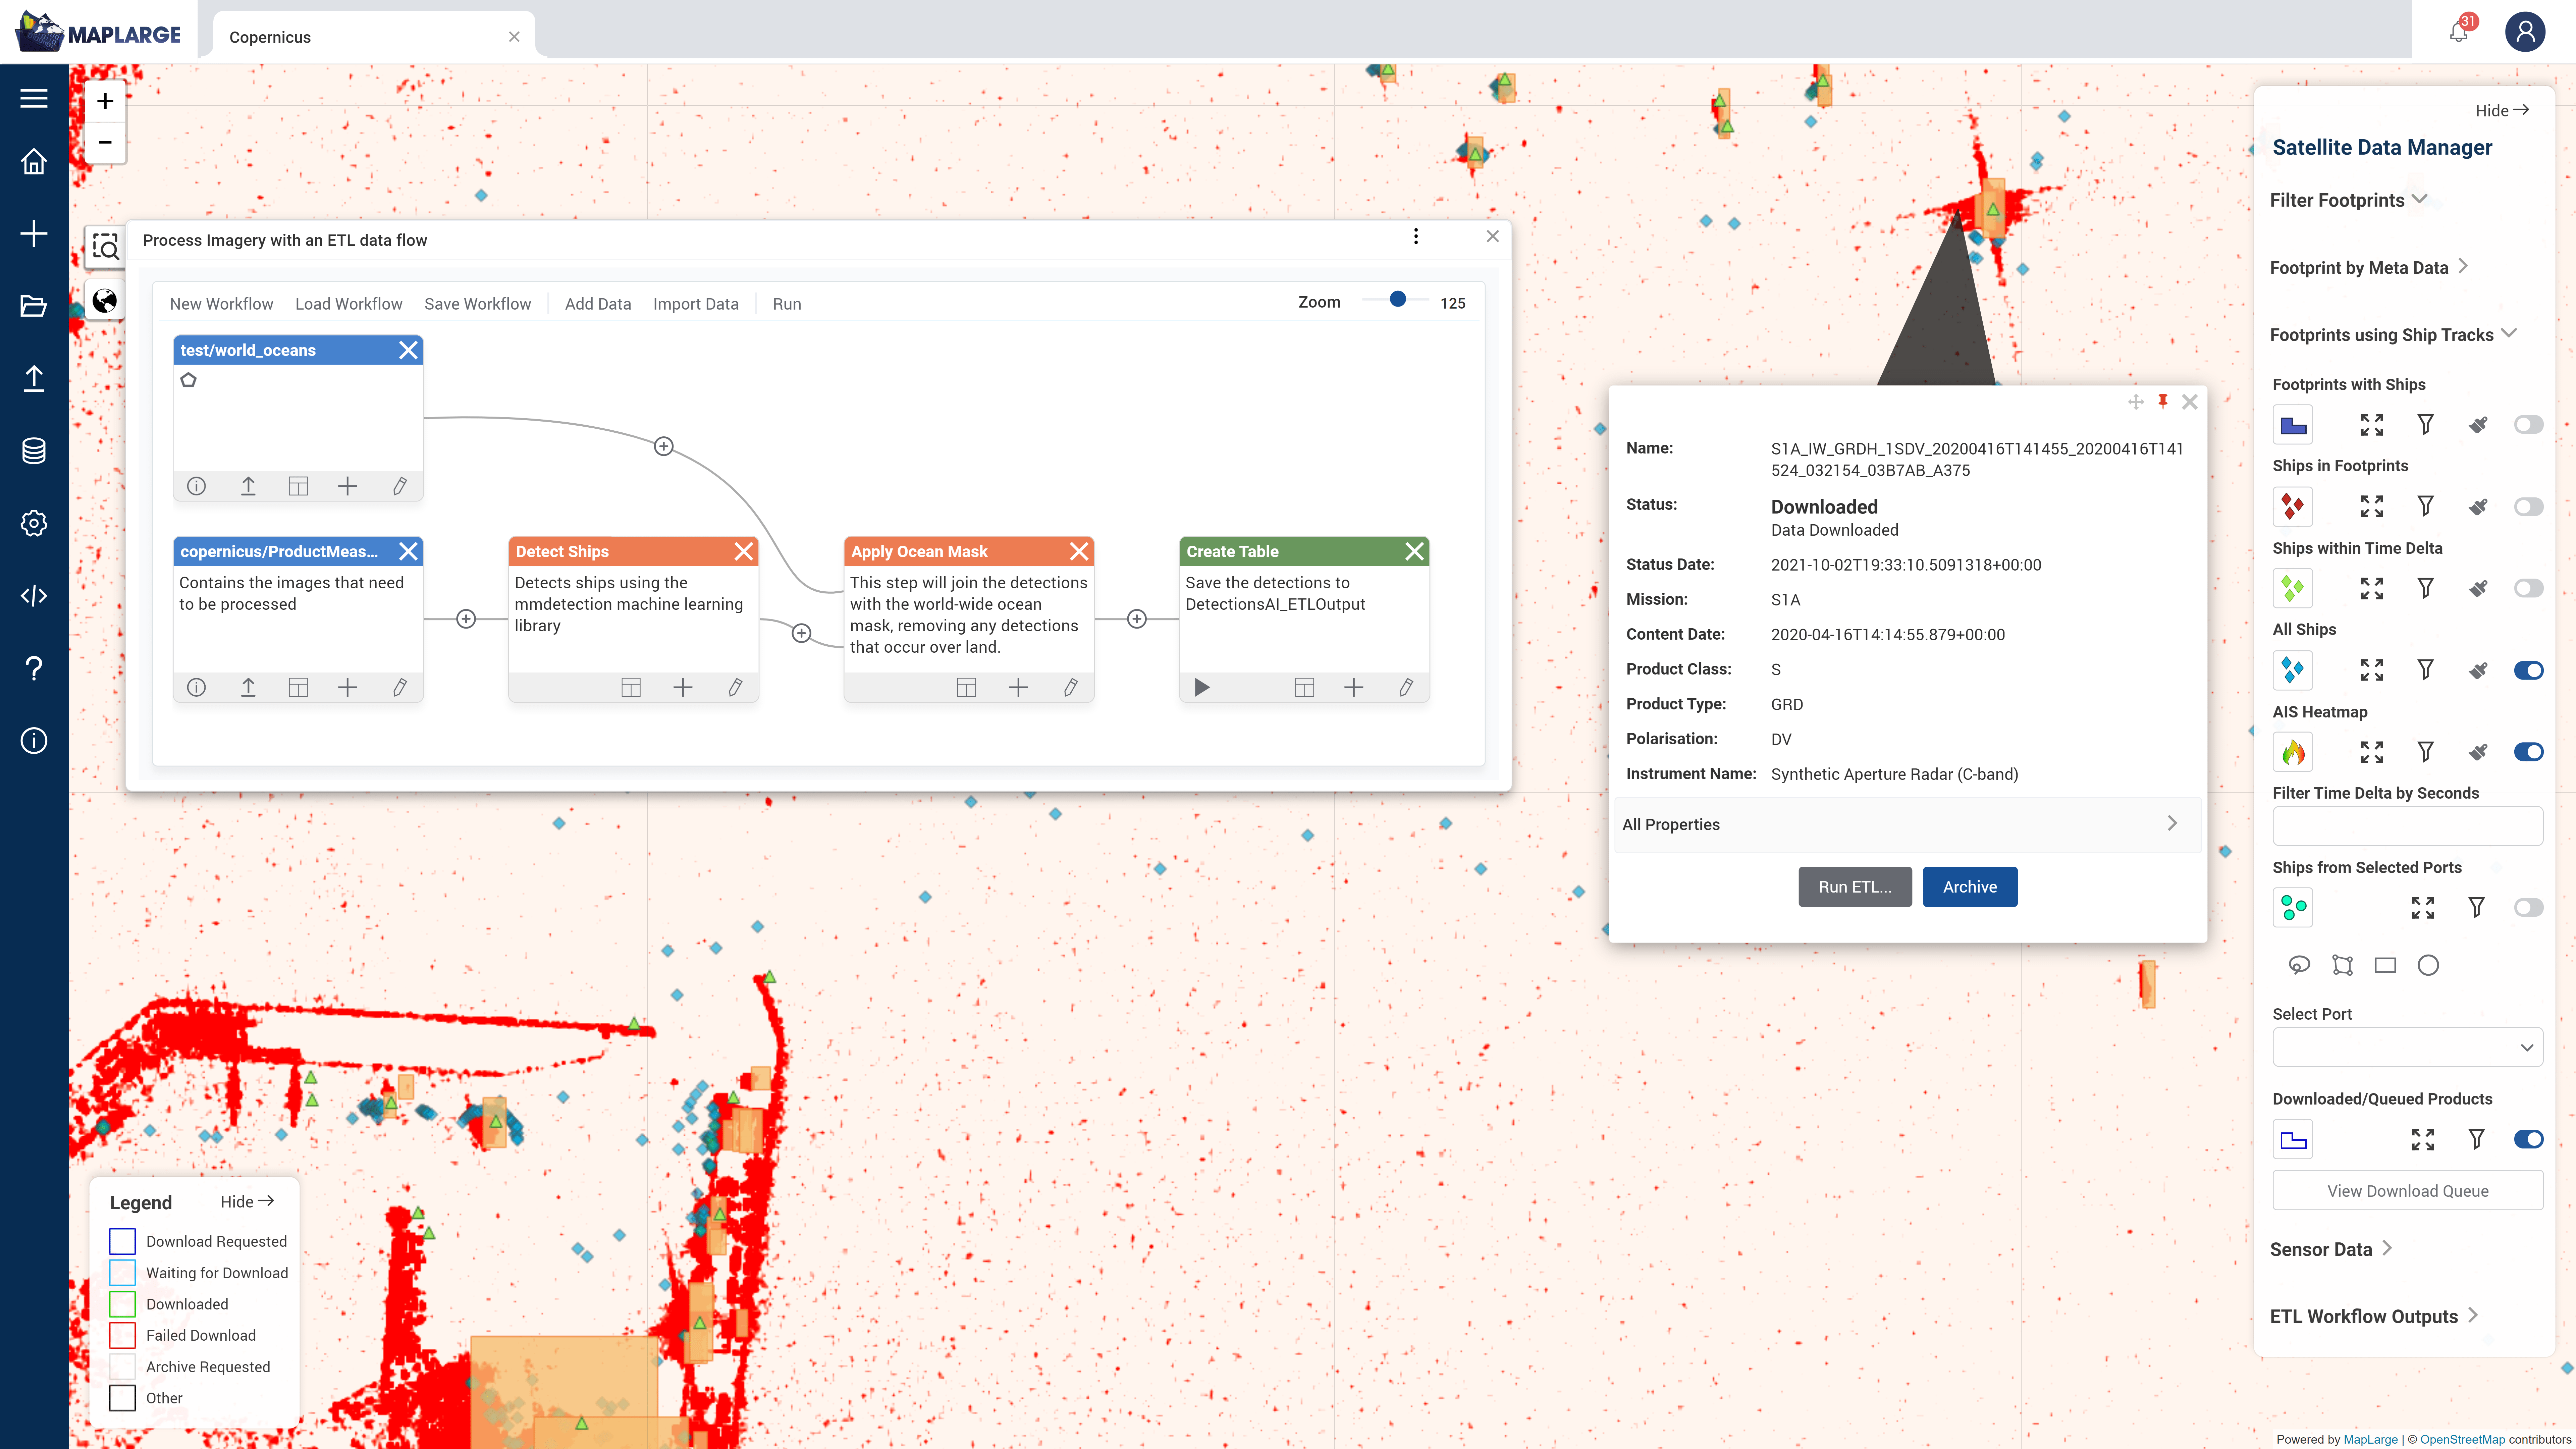Viewport: 2576px width, 1449px height.
Task: Style the All Ships layer with brush
Action: point(2478,670)
